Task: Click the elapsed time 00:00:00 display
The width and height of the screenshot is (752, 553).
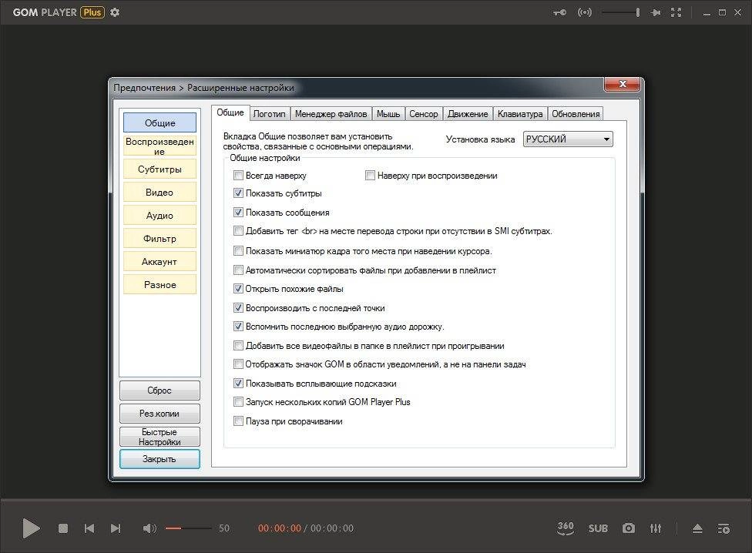Action: pyautogui.click(x=280, y=528)
